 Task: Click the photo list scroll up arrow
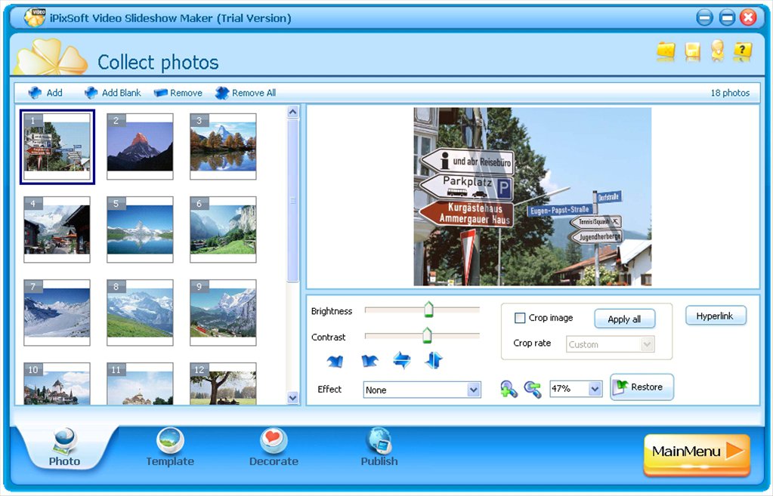click(x=293, y=112)
